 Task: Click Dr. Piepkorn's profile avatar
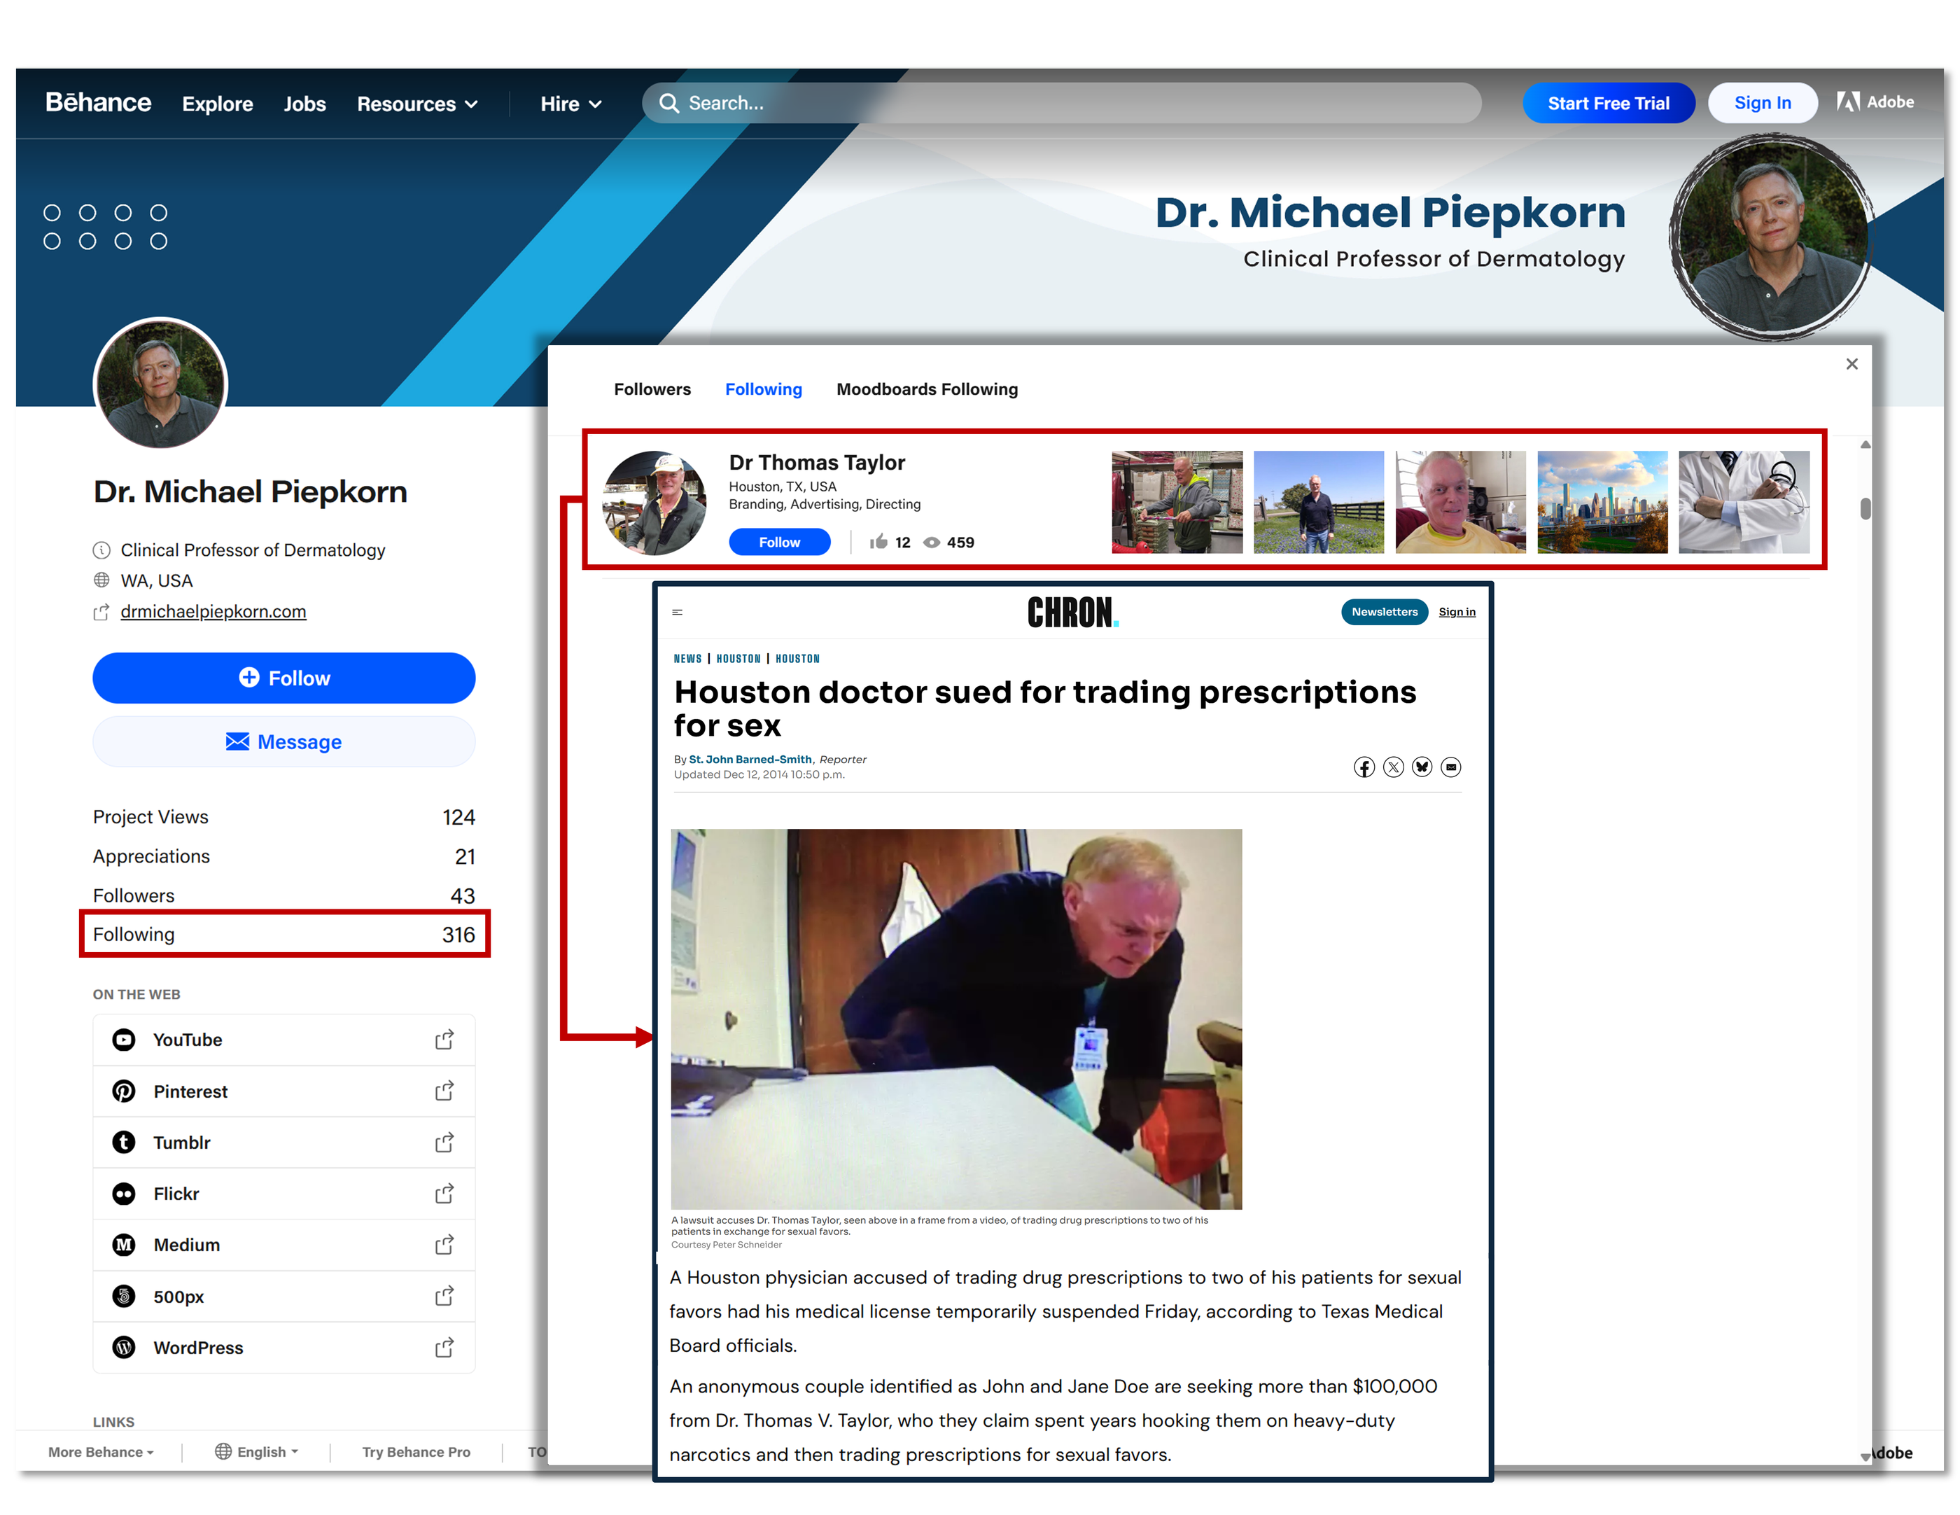(160, 383)
